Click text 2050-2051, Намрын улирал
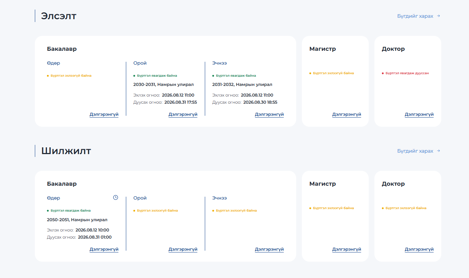469x278 pixels. (77, 220)
